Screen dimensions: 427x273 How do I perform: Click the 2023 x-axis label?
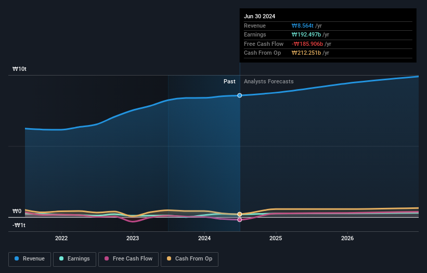point(133,238)
